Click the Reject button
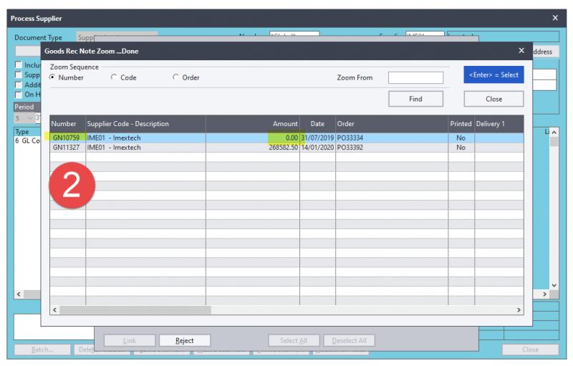This screenshot has width=573, height=366. point(184,341)
